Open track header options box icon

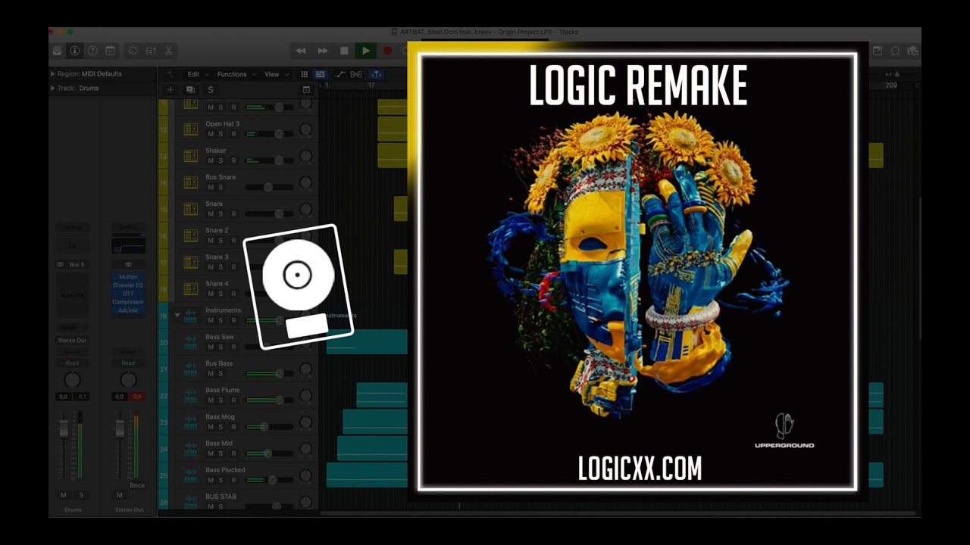point(306,89)
